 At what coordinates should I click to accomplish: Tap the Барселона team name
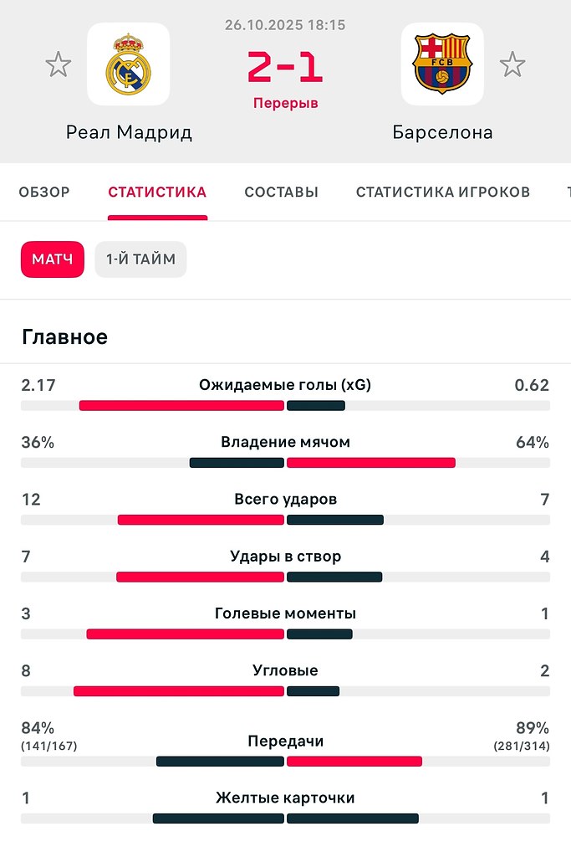pos(442,132)
